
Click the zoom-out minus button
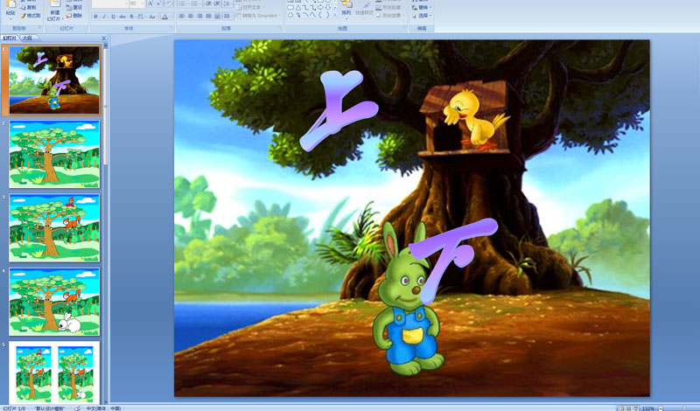click(661, 408)
